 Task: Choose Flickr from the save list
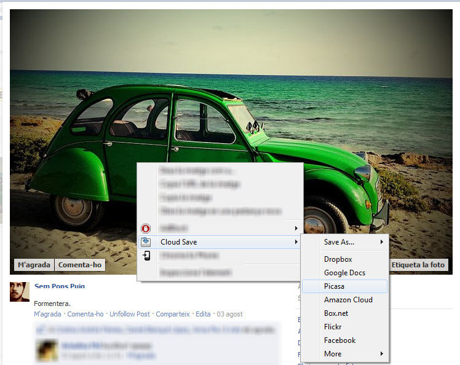point(333,327)
